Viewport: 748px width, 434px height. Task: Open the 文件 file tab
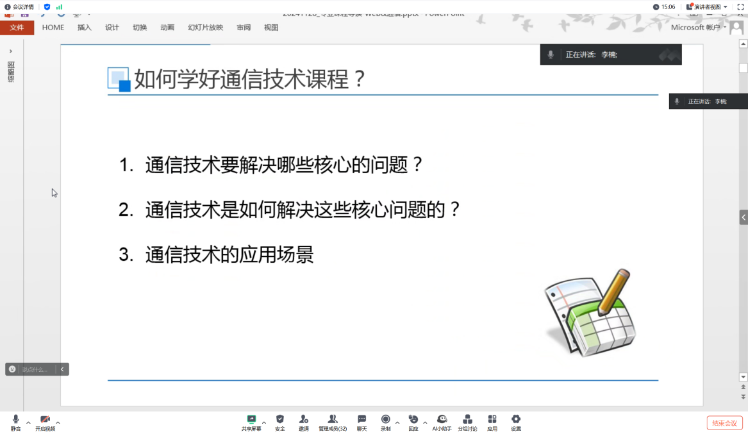point(17,28)
